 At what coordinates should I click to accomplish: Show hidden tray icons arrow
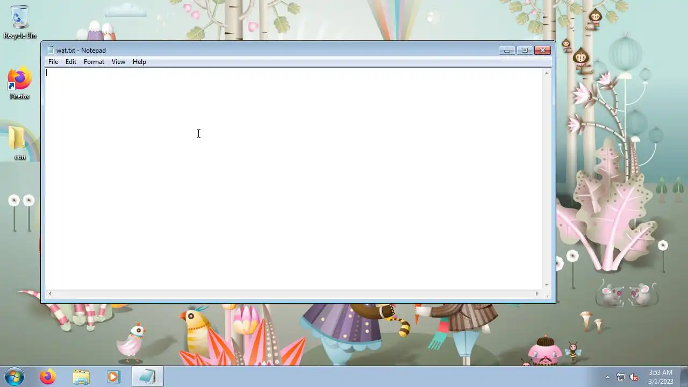point(607,377)
